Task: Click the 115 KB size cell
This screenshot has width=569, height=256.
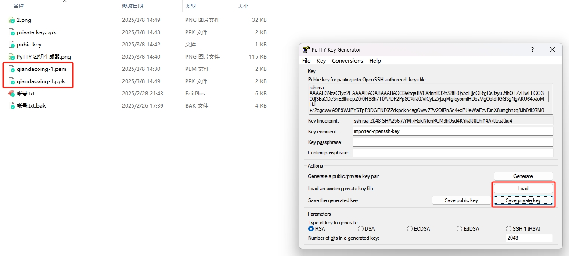Action: pyautogui.click(x=258, y=57)
